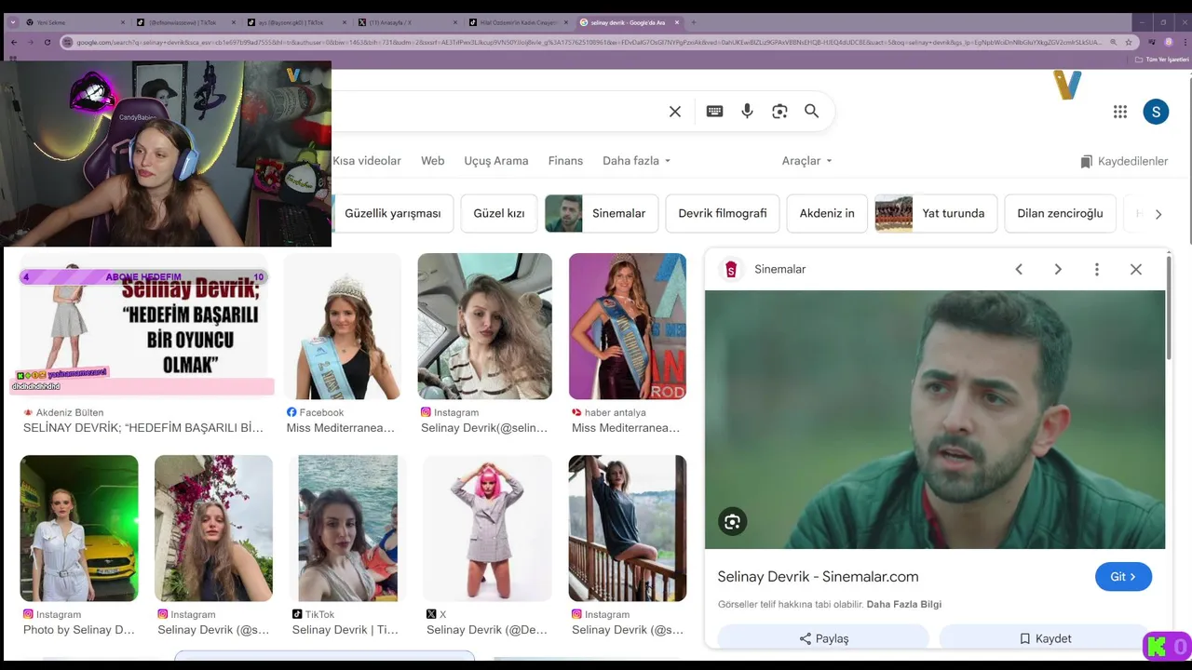Select the Yat turunda chip
The width and height of the screenshot is (1192, 670).
pos(936,213)
